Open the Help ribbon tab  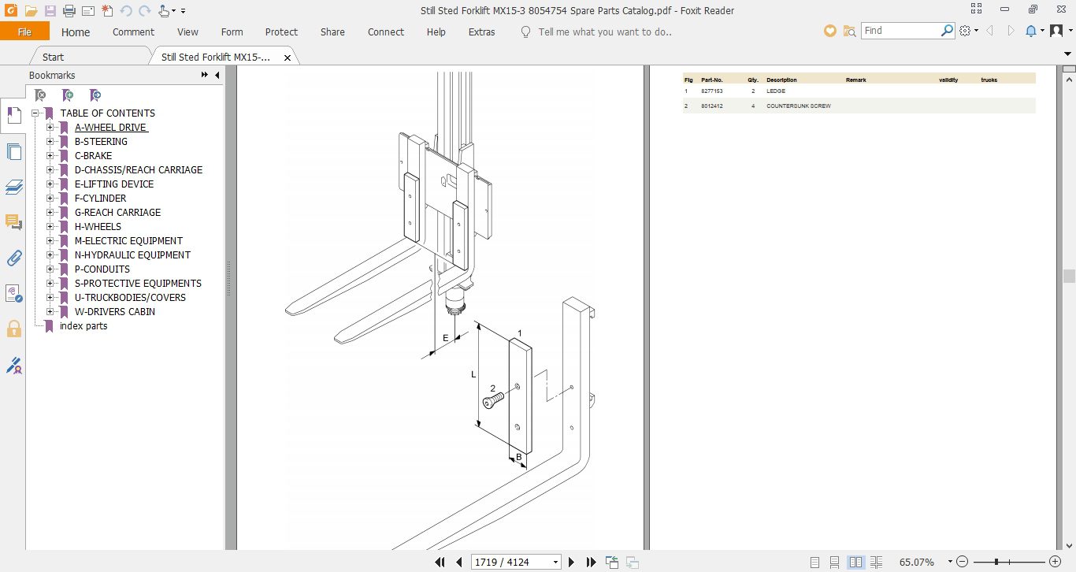coord(436,32)
